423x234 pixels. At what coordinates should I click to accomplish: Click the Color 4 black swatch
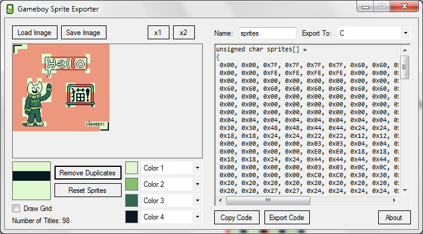click(132, 216)
